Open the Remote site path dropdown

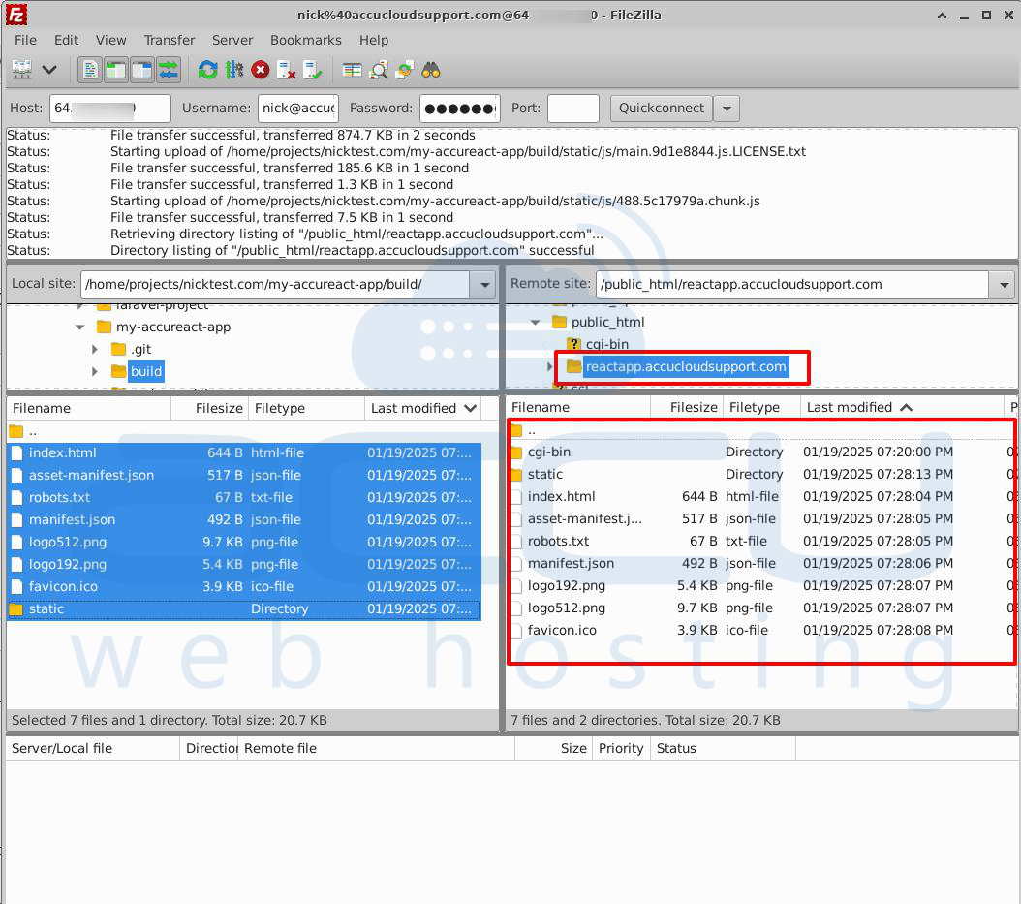[x=1002, y=285]
